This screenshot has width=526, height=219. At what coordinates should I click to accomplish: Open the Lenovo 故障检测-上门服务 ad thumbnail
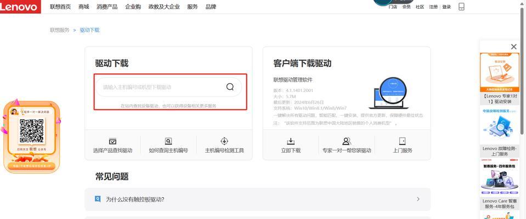coord(500,126)
